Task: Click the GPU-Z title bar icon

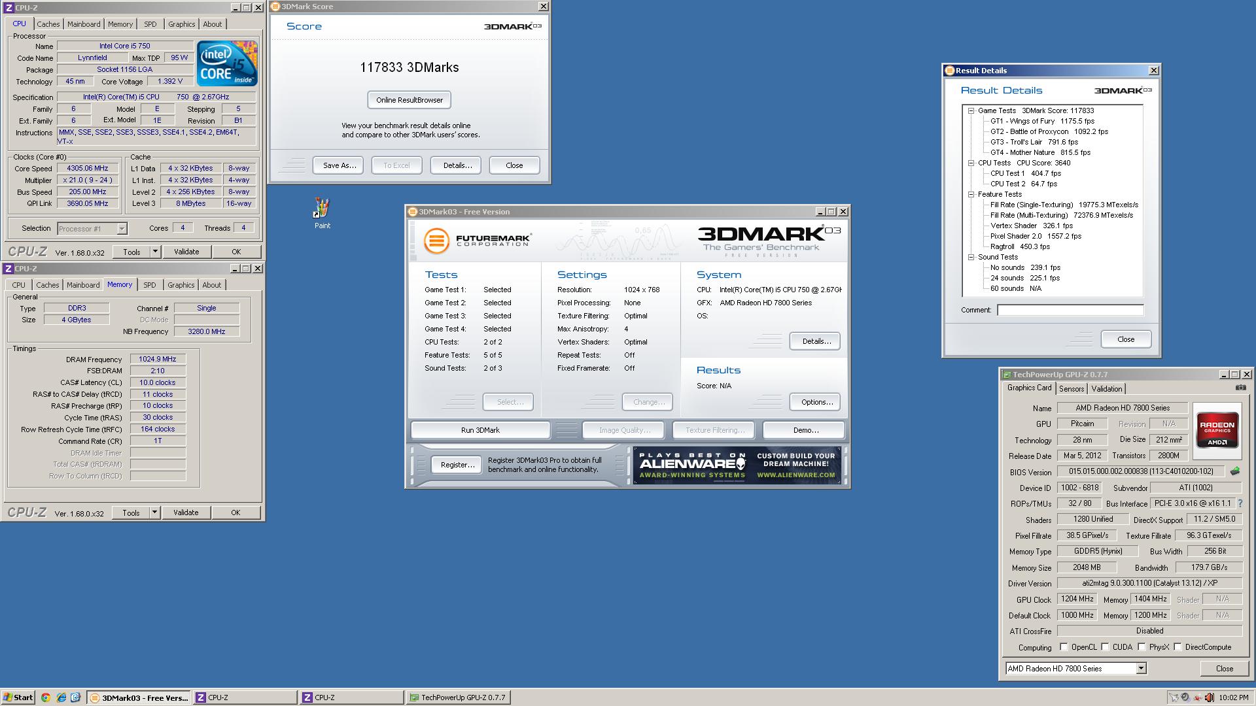Action: click(x=1007, y=375)
